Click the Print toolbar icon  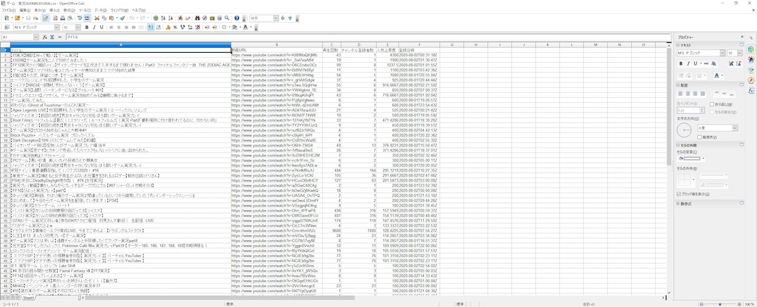click(63, 18)
